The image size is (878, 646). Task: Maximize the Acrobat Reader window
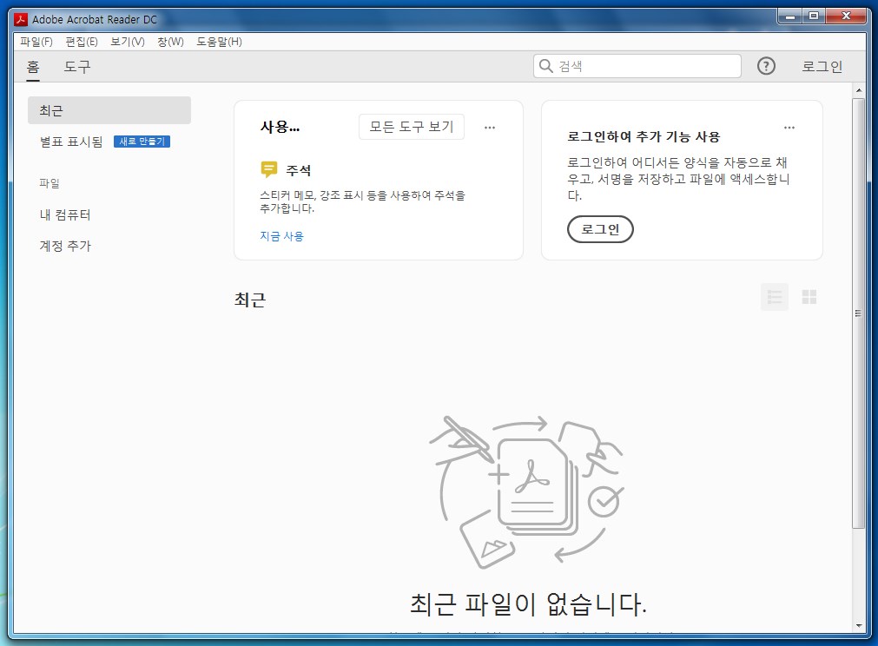pos(814,16)
